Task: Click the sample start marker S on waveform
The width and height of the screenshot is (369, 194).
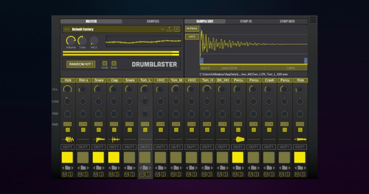Action: (202, 61)
